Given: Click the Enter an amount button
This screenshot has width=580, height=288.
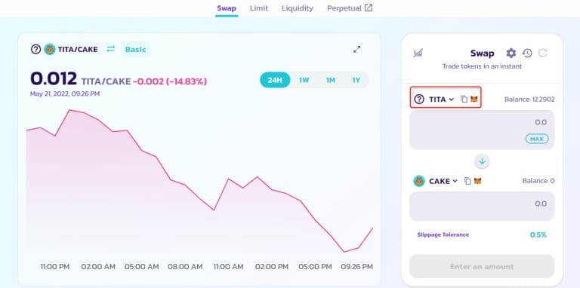Looking at the screenshot, I should click(x=482, y=266).
